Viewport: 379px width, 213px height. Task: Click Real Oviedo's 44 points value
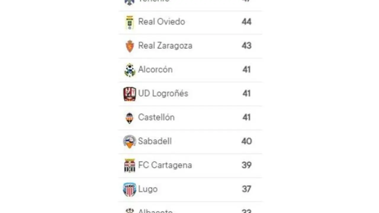pos(246,22)
